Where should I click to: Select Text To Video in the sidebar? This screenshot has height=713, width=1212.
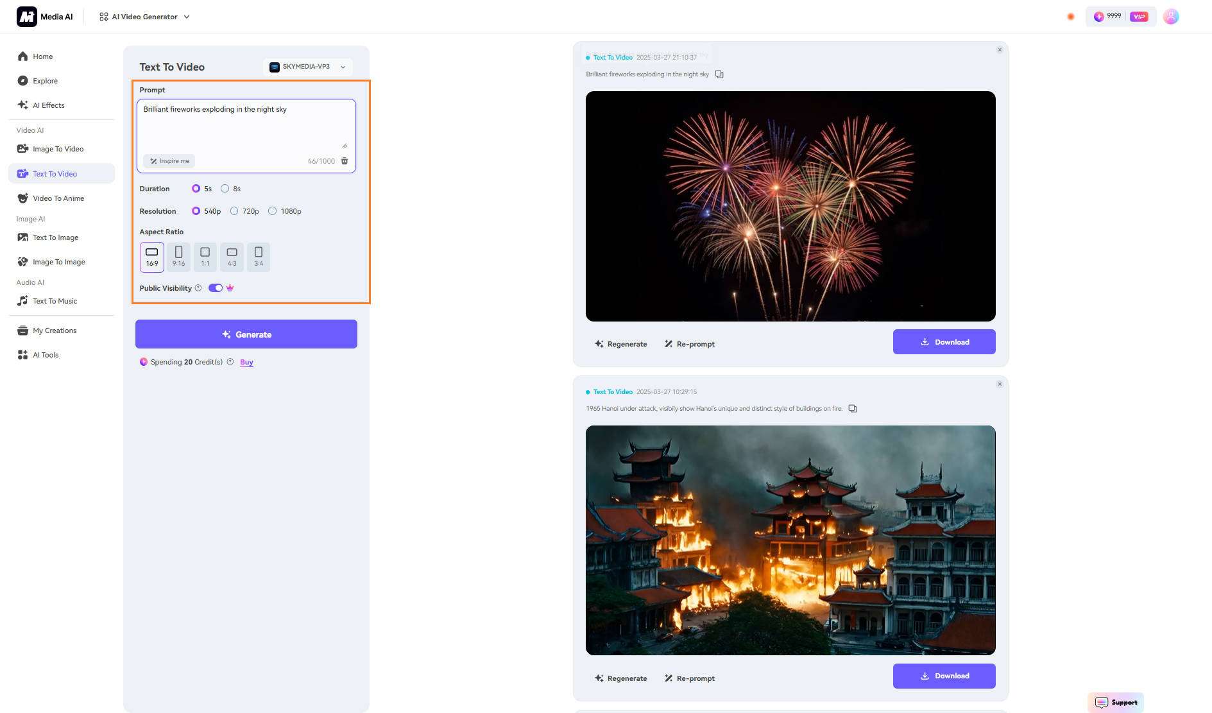pyautogui.click(x=62, y=173)
